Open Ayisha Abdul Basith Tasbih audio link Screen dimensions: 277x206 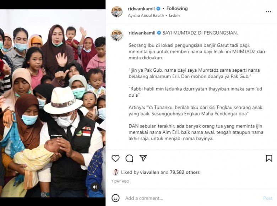pyautogui.click(x=154, y=16)
